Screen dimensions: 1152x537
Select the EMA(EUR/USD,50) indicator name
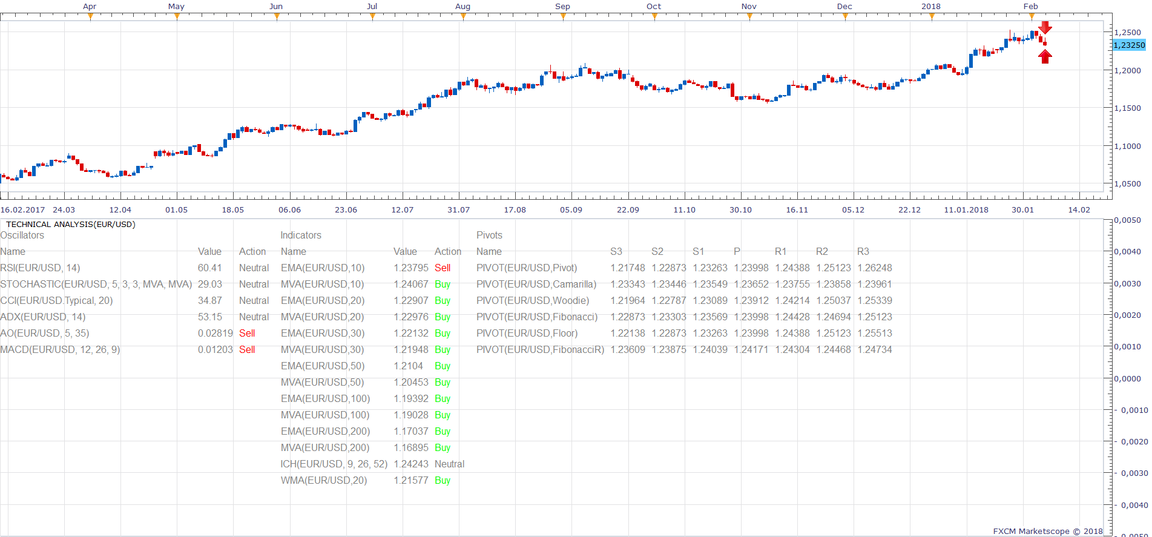323,366
